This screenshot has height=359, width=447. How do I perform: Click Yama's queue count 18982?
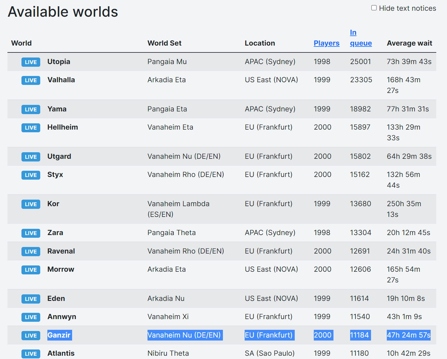pyautogui.click(x=361, y=109)
